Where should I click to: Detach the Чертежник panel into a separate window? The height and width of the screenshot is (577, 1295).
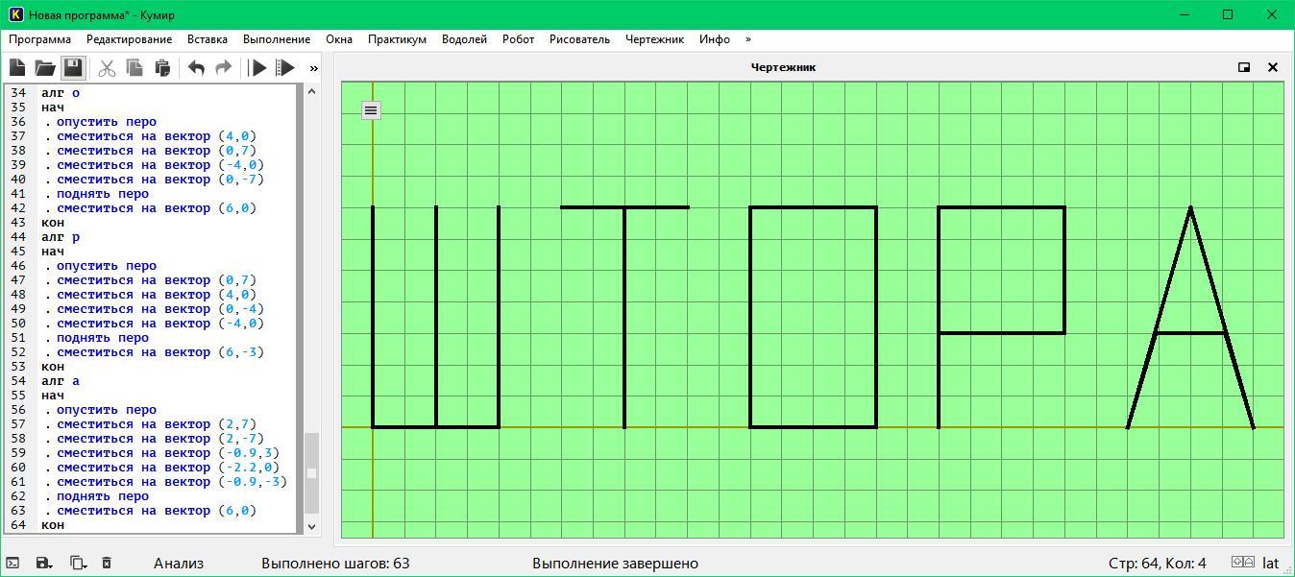1244,67
